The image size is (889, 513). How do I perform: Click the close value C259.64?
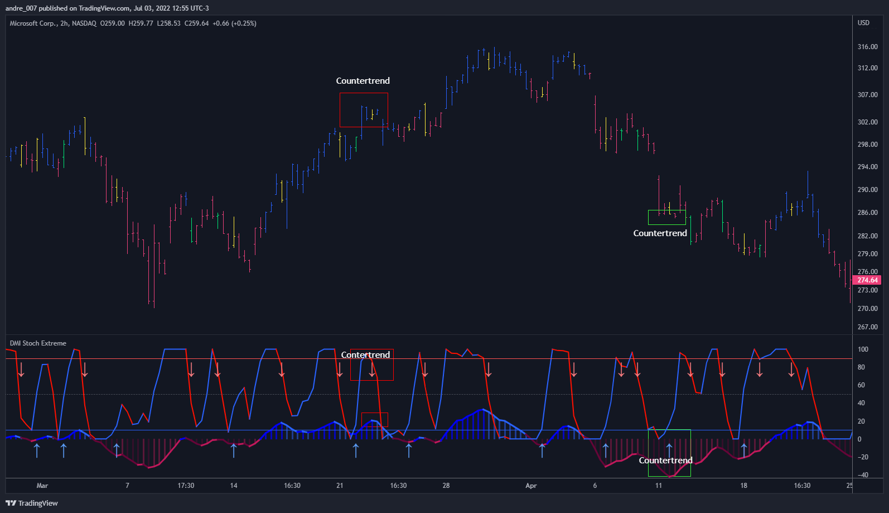coord(196,23)
